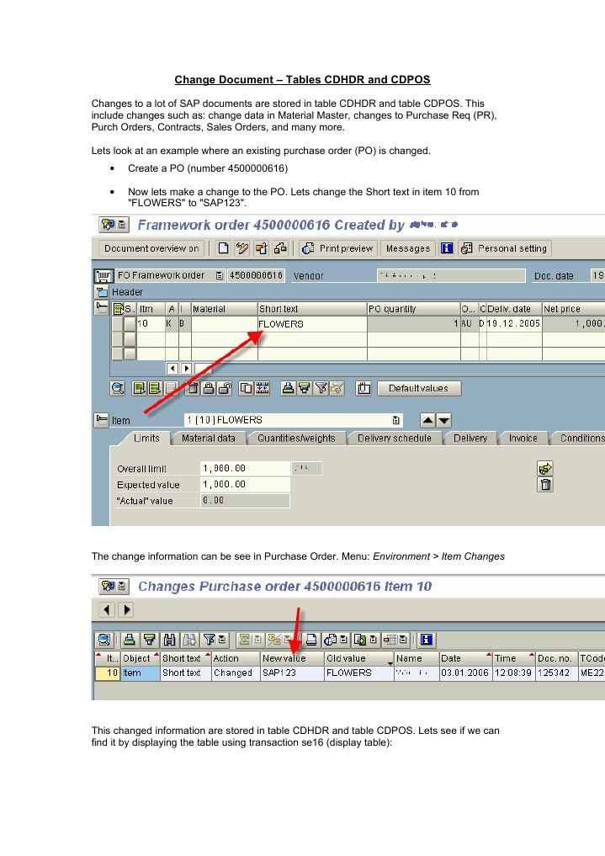Click the shopping cart order type icon
The image size is (605, 856).
(x=103, y=276)
